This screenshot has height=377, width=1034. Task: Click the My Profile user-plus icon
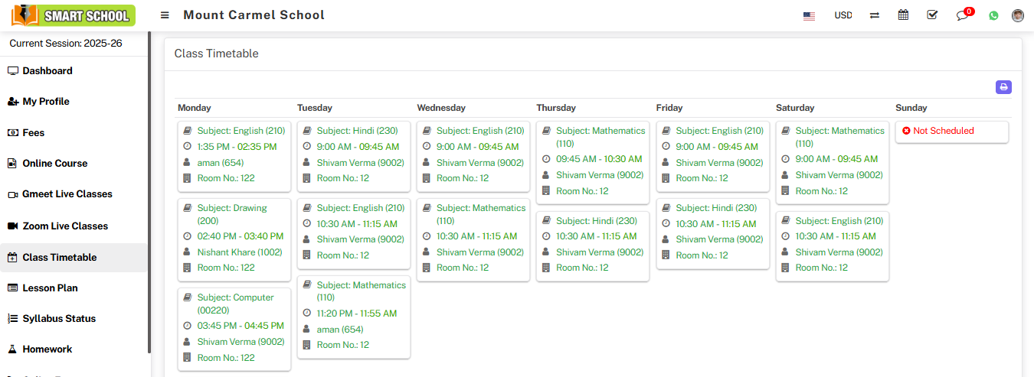(x=12, y=102)
